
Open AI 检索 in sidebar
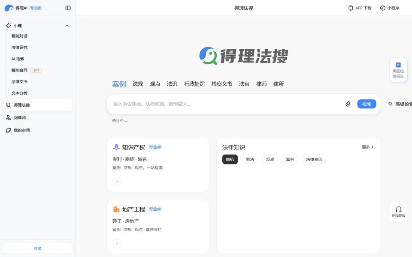(18, 59)
